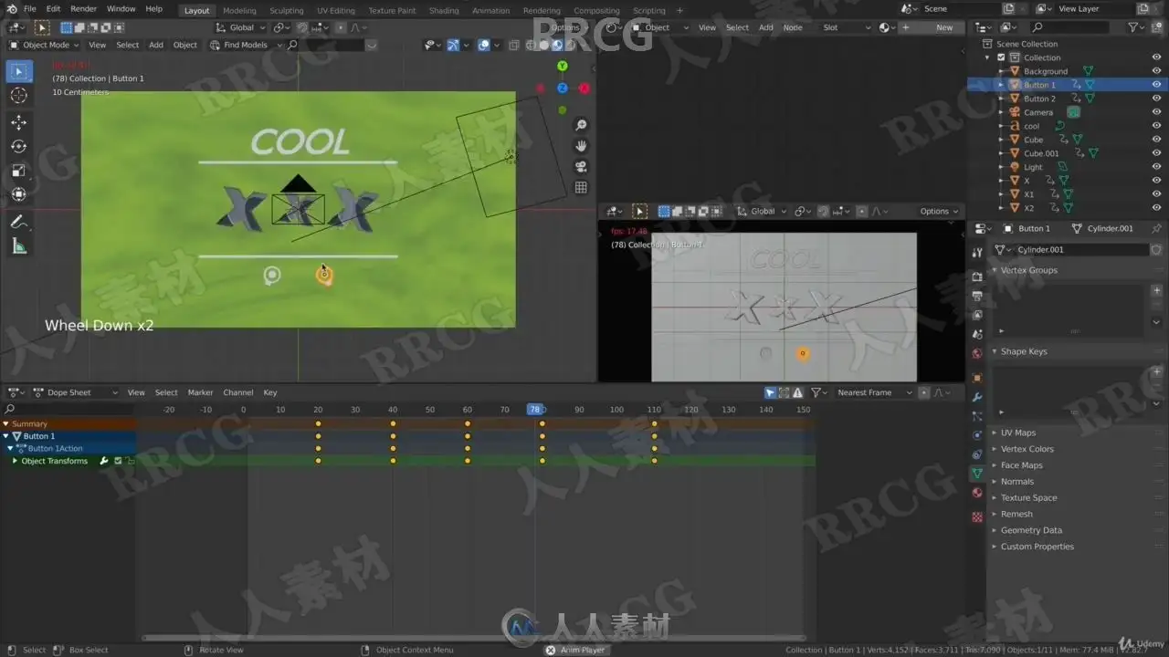The image size is (1169, 657).
Task: Collapse the Vertex Groups panel
Action: (1028, 270)
